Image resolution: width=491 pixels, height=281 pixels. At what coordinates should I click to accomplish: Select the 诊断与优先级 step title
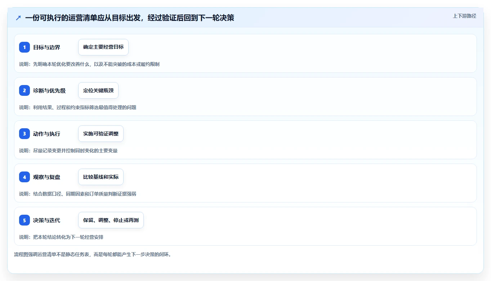pyautogui.click(x=49, y=90)
